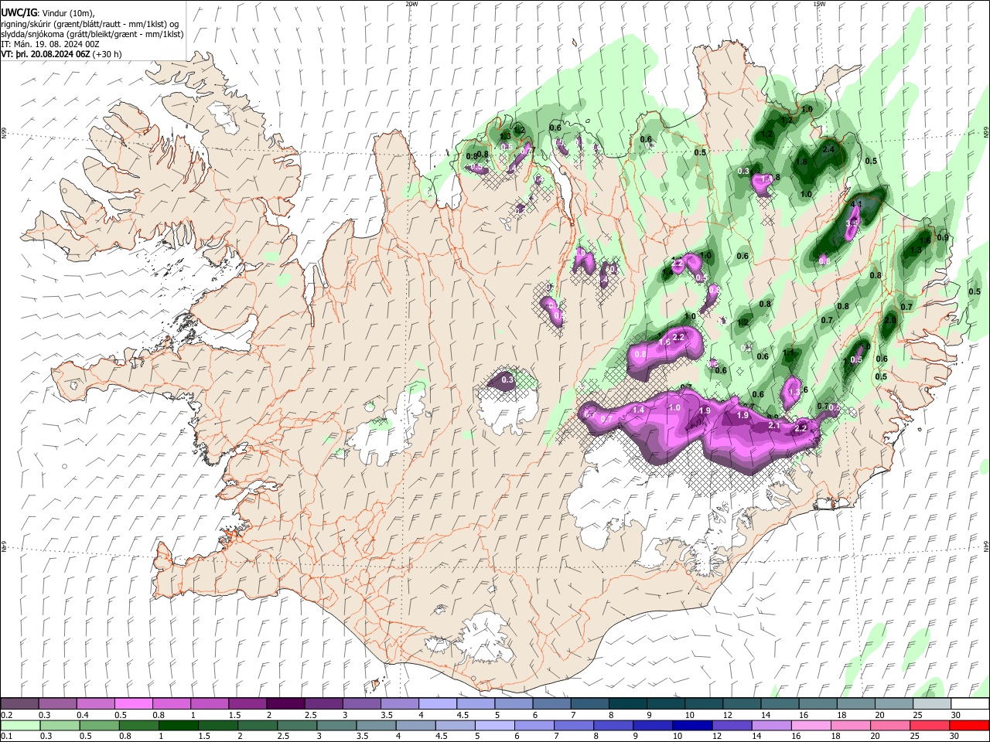The height and width of the screenshot is (742, 990).
Task: Click the dark teal 9 mm swatch in snow legend
Action: (x=666, y=703)
